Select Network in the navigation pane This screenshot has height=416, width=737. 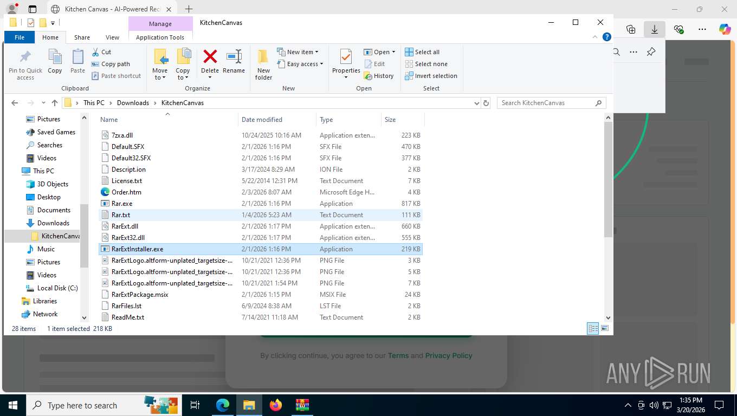45,314
